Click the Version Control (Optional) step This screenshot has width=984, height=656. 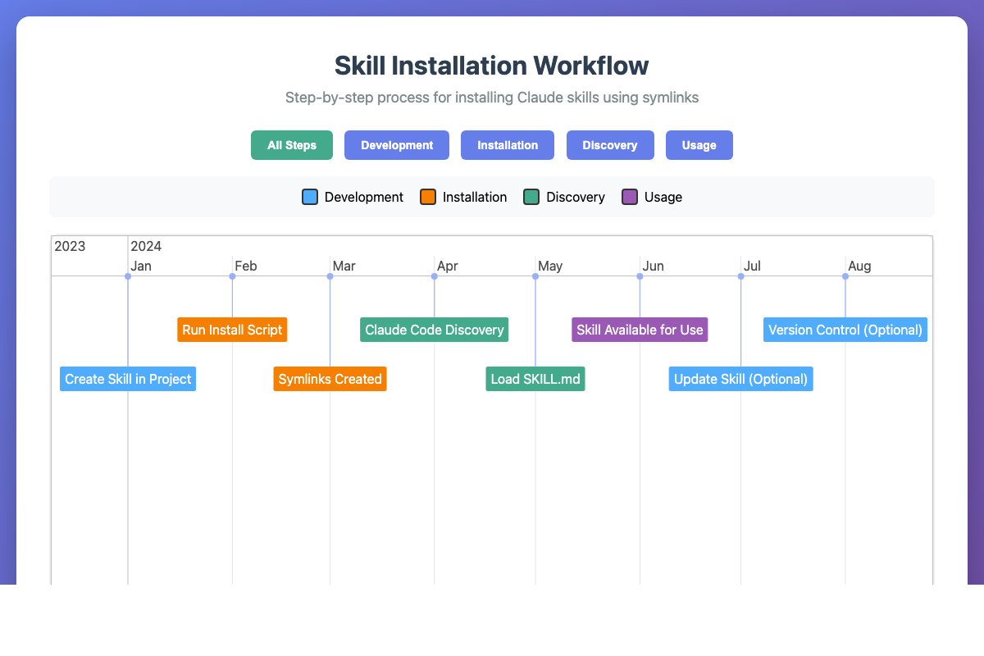845,330
